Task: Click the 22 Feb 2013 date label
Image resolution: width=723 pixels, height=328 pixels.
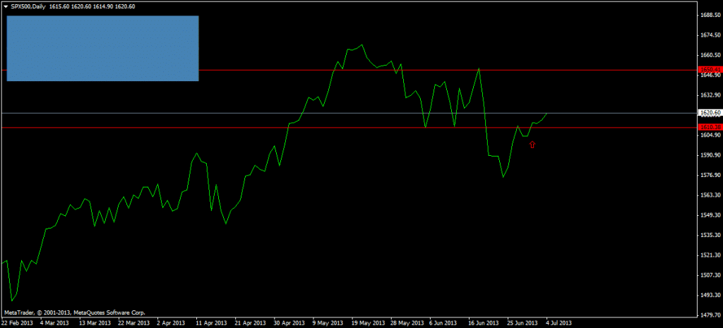Action: pos(16,323)
